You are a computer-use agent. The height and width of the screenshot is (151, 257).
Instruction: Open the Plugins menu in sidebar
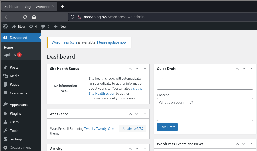pos(15,113)
